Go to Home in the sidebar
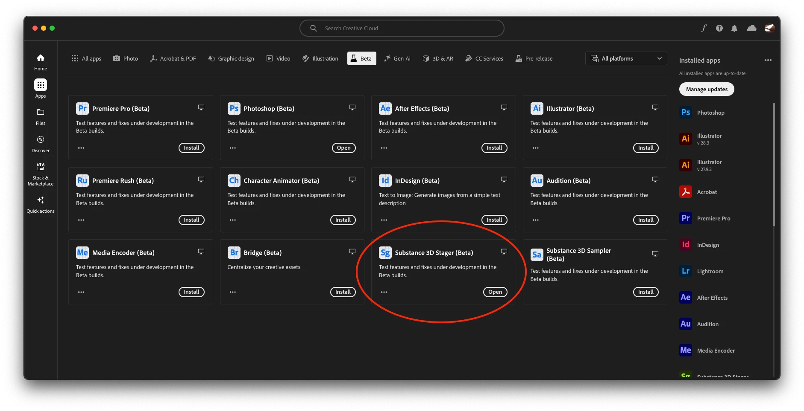The height and width of the screenshot is (411, 804). [x=41, y=62]
